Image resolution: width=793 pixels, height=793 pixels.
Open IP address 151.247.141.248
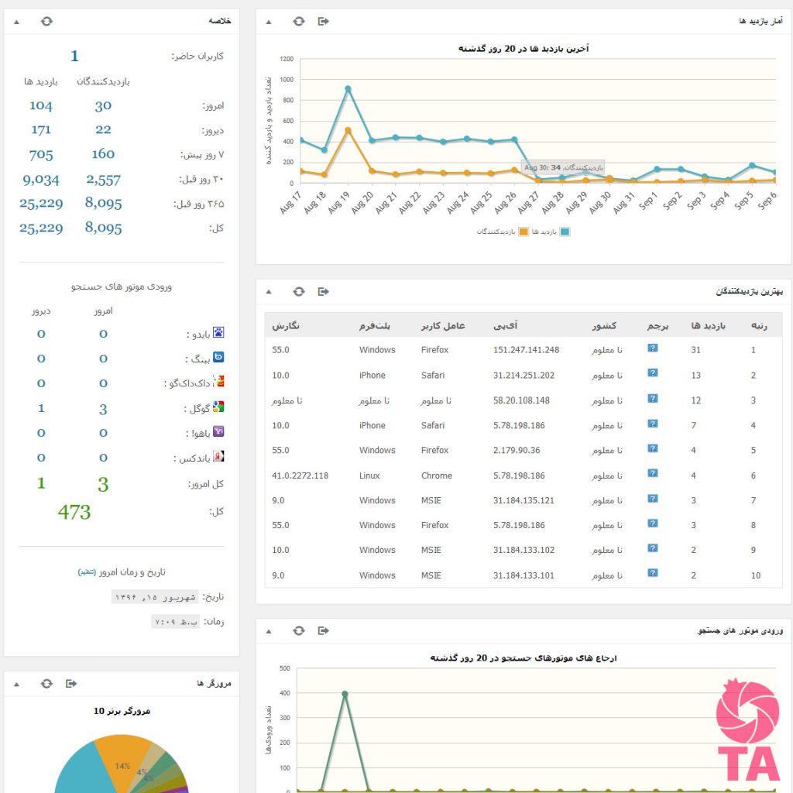point(526,350)
